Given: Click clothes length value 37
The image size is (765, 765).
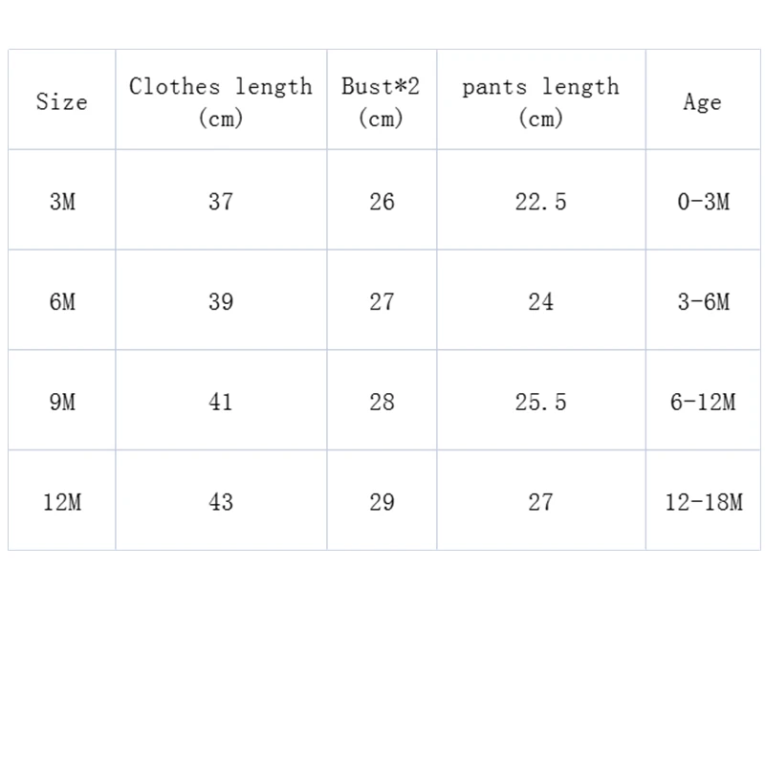Looking at the screenshot, I should tap(221, 202).
